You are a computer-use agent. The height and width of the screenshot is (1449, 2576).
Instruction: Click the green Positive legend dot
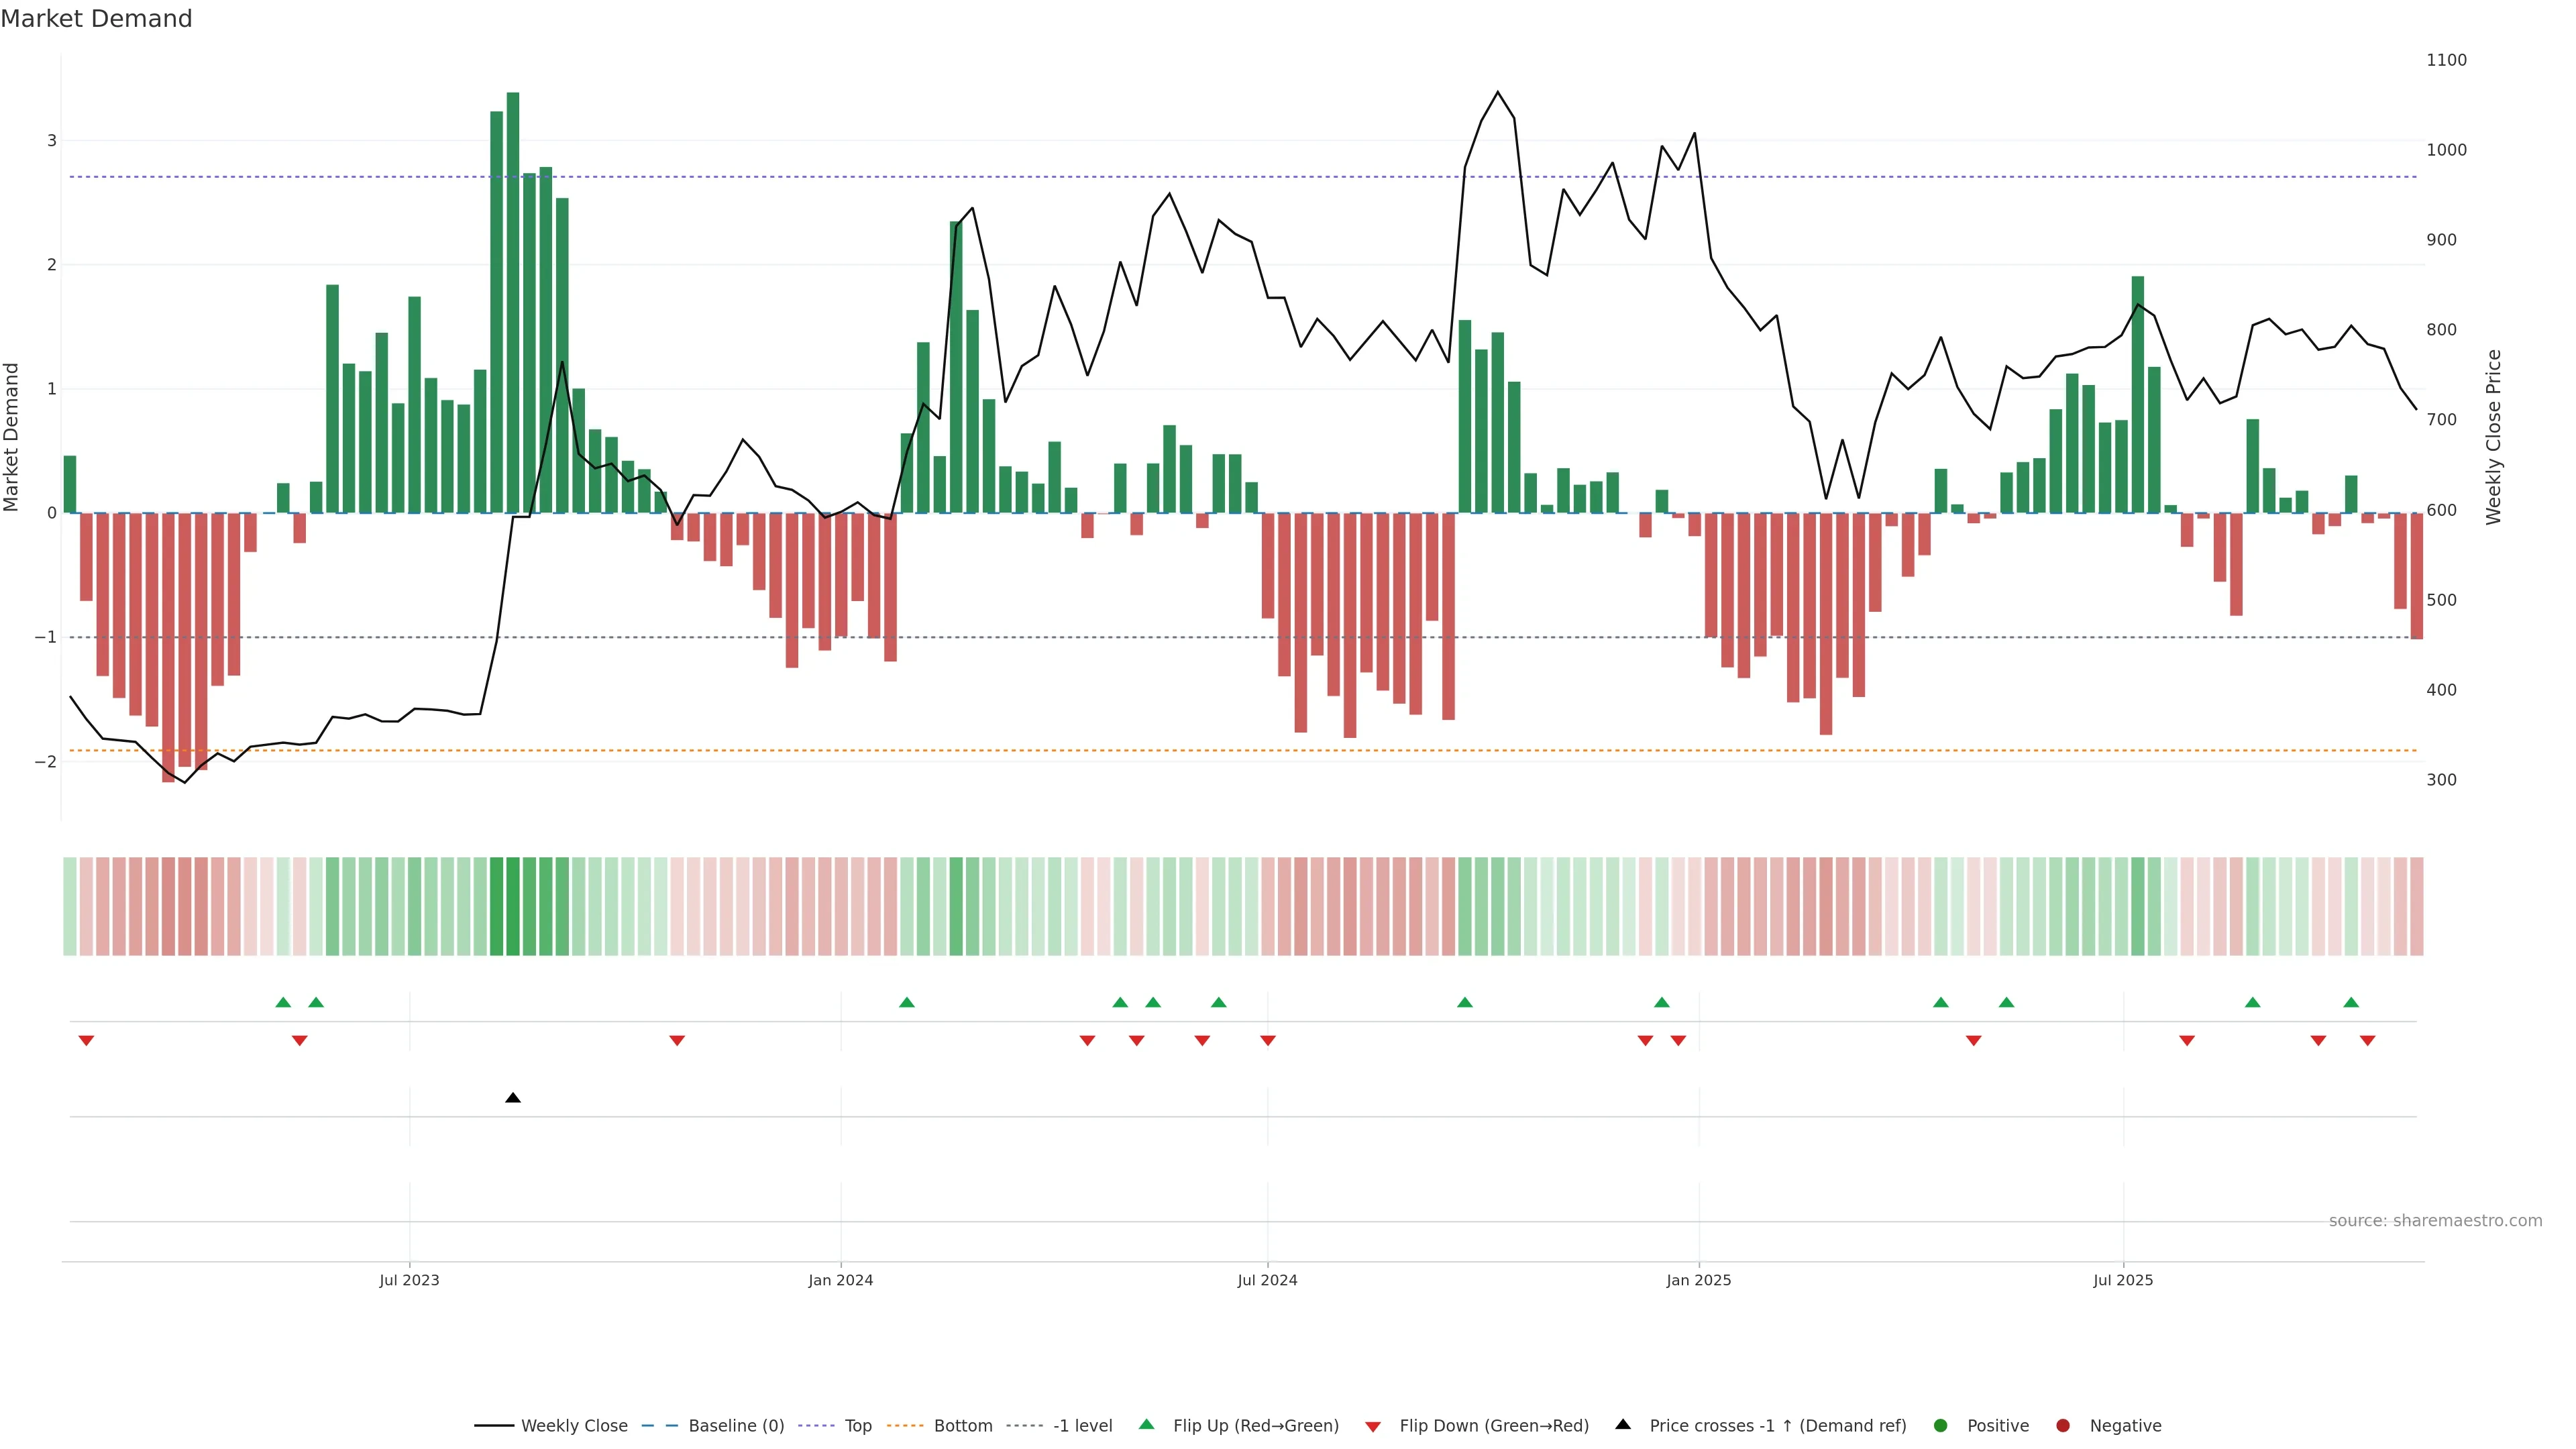(1941, 1425)
